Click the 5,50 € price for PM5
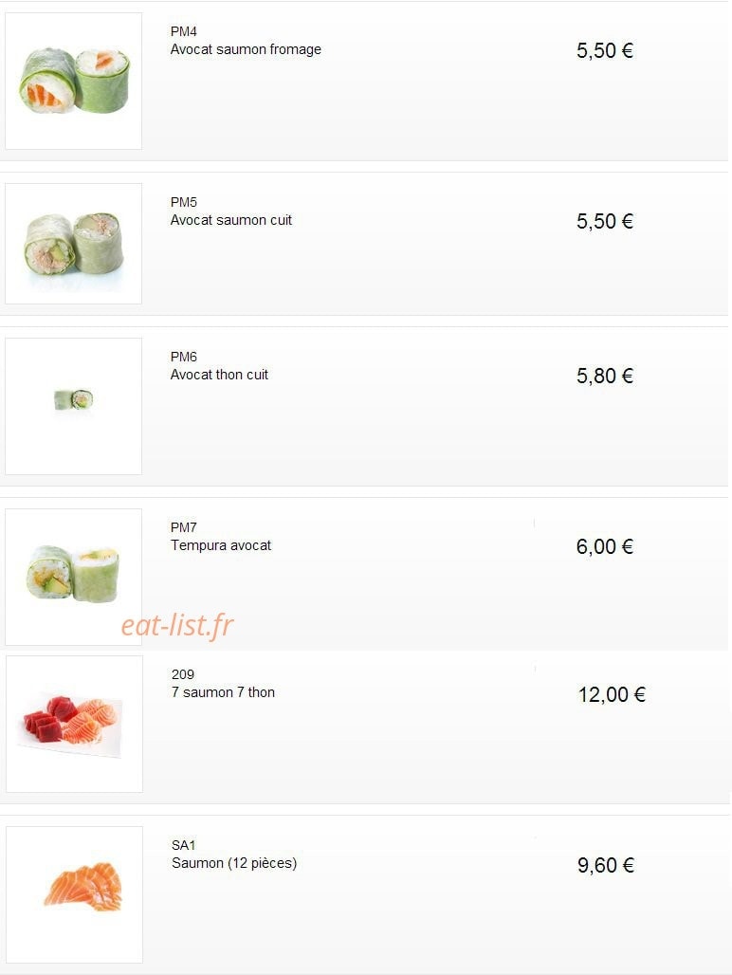Screen dimensions: 732x975 pyautogui.click(x=605, y=221)
